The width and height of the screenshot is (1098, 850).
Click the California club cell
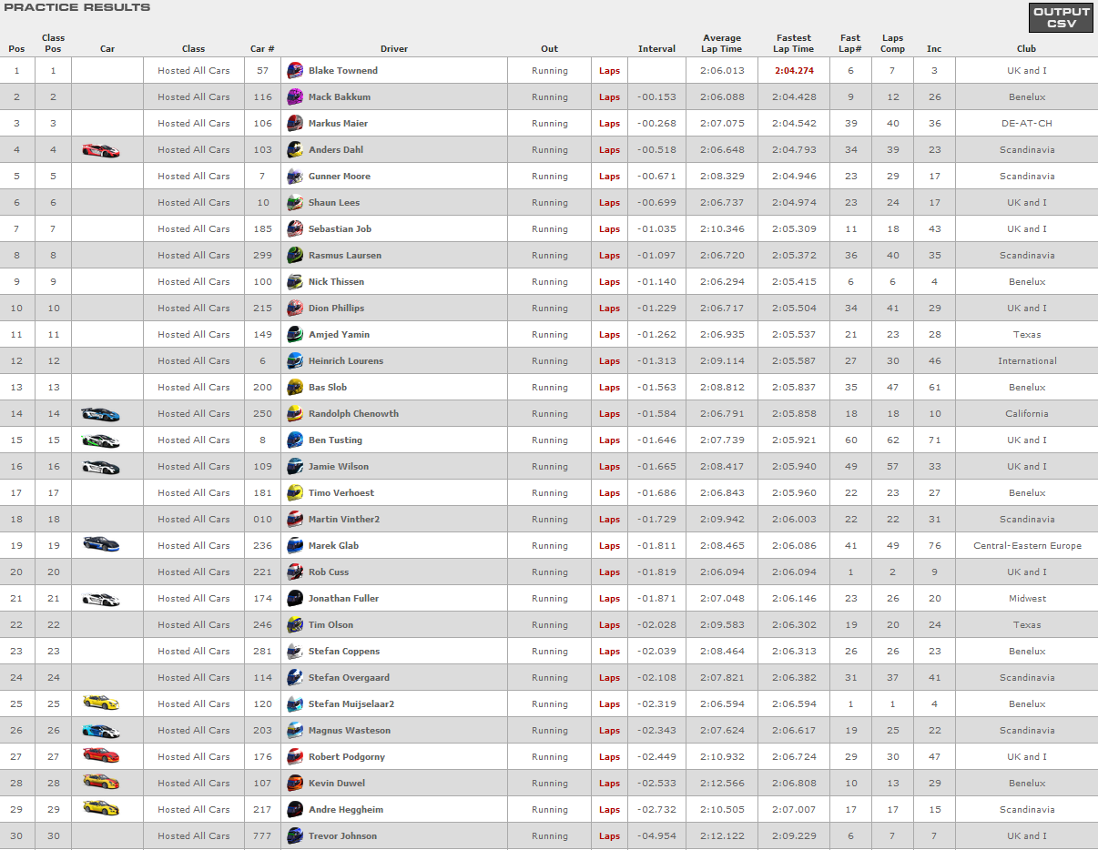1027,414
